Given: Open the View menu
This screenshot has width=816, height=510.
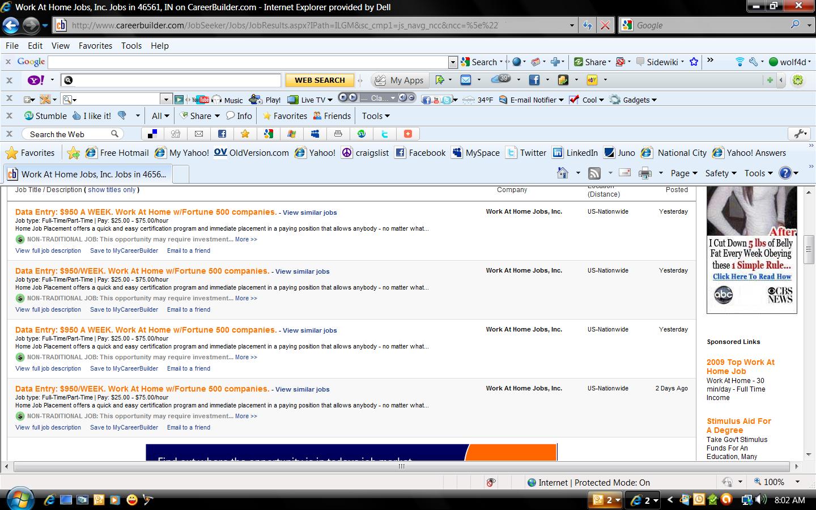Looking at the screenshot, I should click(x=61, y=45).
